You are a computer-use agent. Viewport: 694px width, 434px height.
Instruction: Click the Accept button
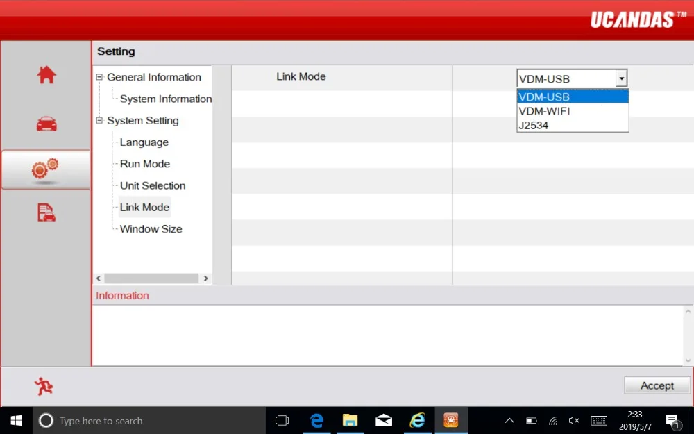tap(657, 385)
